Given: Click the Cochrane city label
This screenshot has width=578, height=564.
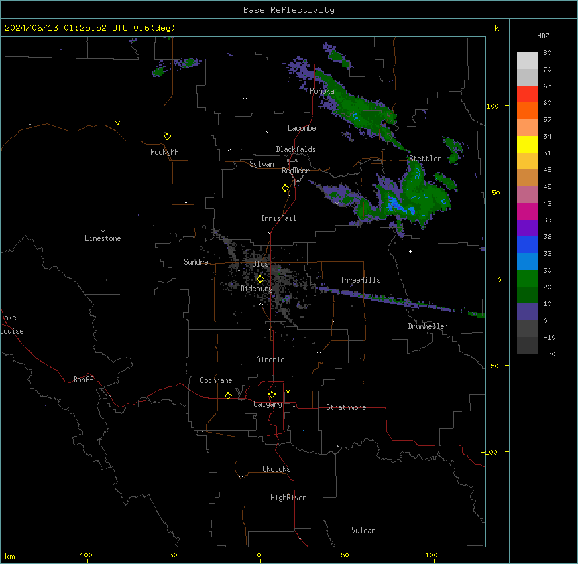Looking at the screenshot, I should pyautogui.click(x=216, y=380).
